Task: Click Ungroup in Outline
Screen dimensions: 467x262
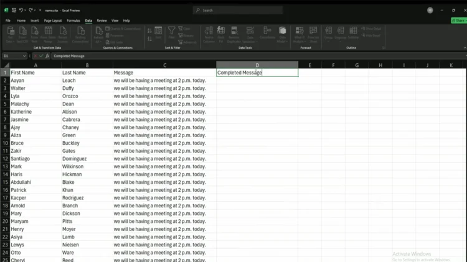Action: pyautogui.click(x=341, y=35)
